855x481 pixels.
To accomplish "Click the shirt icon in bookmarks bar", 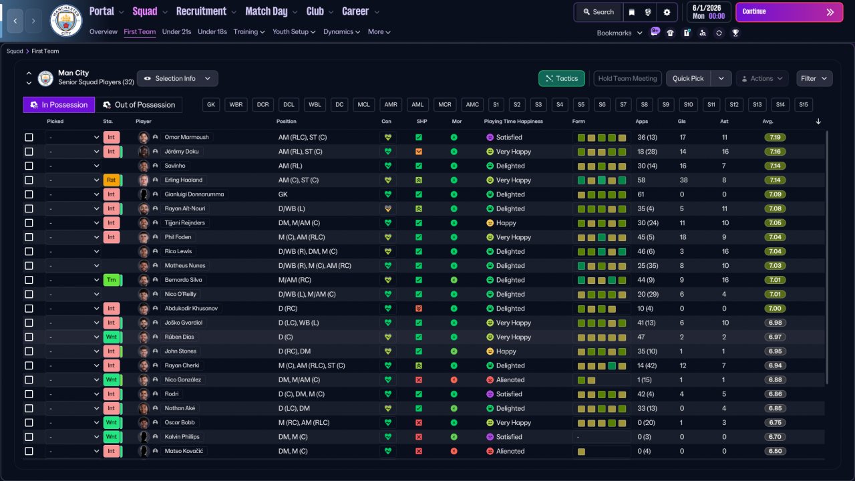I will [671, 33].
